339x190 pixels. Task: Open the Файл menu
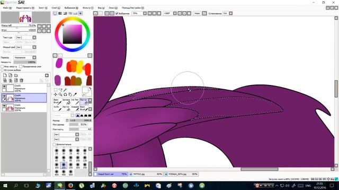coord(7,8)
